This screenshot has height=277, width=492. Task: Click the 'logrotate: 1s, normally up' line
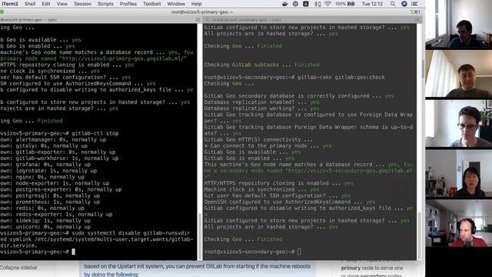[x=48, y=171]
